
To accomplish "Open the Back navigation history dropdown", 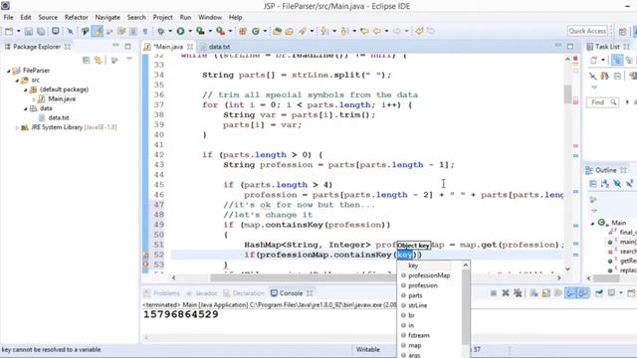I will [x=386, y=31].
